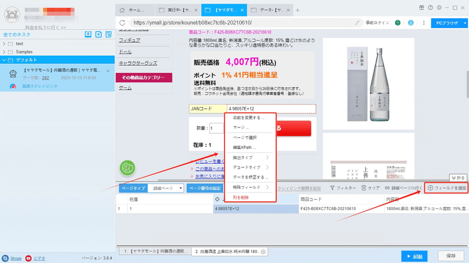Click the フィルター funnel button
The width and height of the screenshot is (469, 263).
click(343, 188)
